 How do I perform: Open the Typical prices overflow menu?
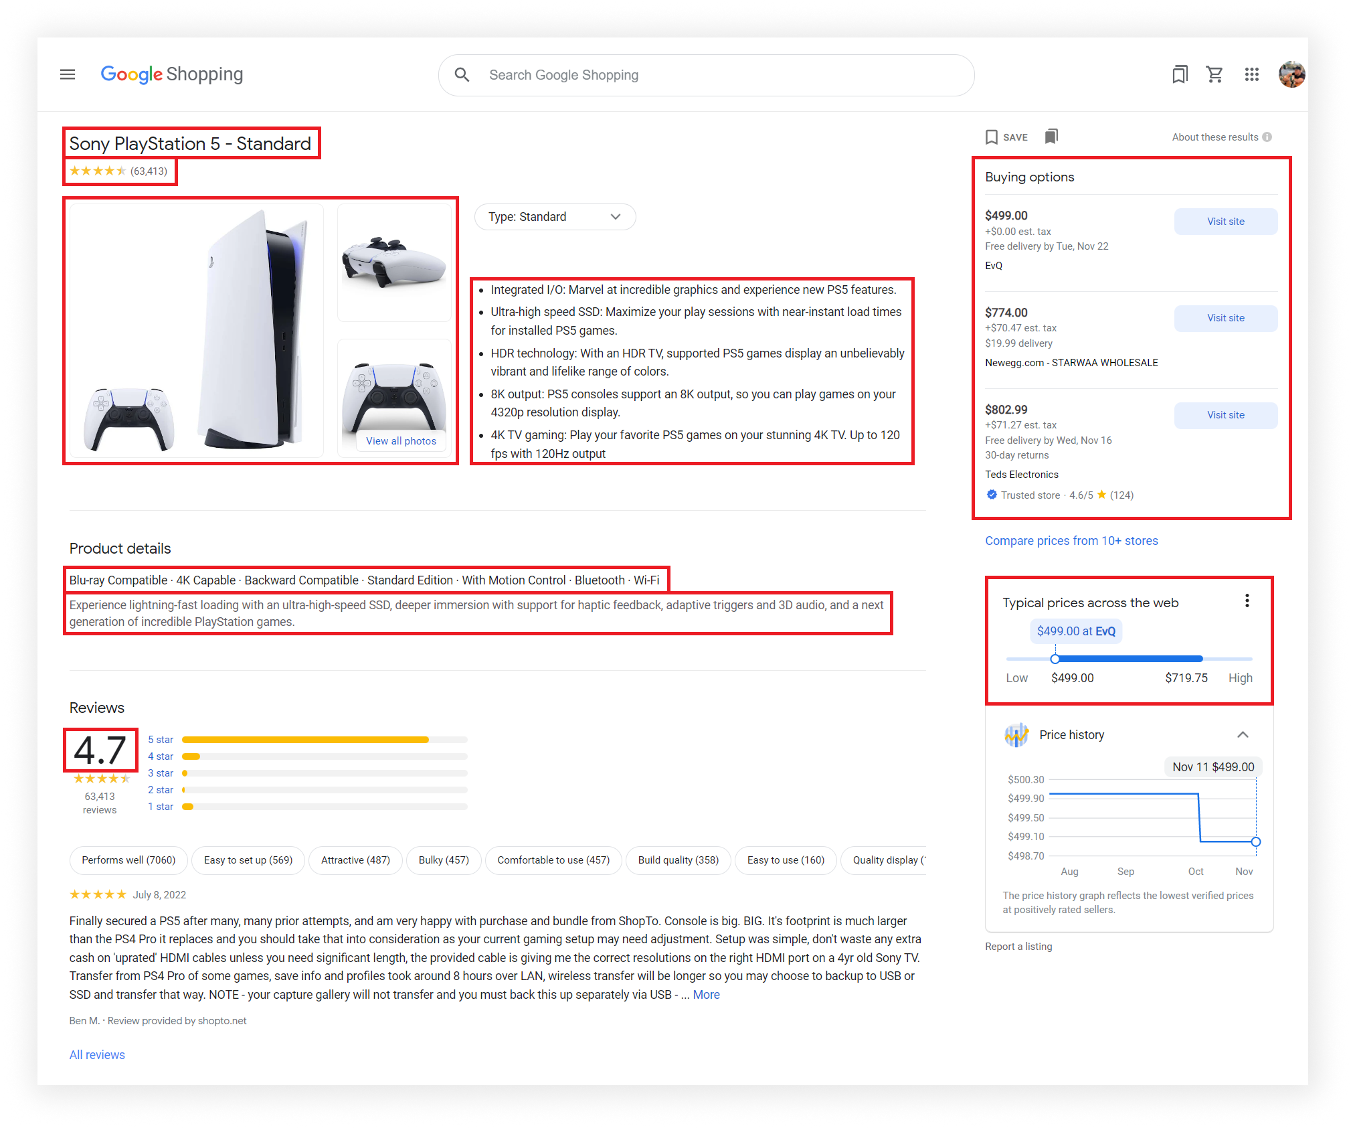pos(1247,600)
